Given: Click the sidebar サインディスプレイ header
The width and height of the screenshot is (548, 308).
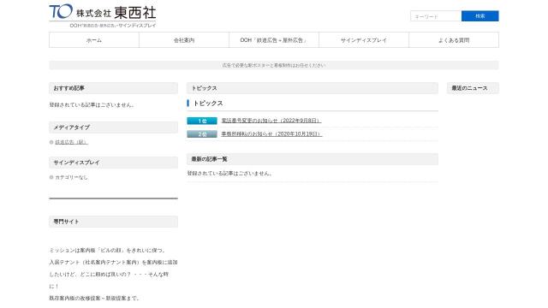Looking at the screenshot, I should coord(113,163).
